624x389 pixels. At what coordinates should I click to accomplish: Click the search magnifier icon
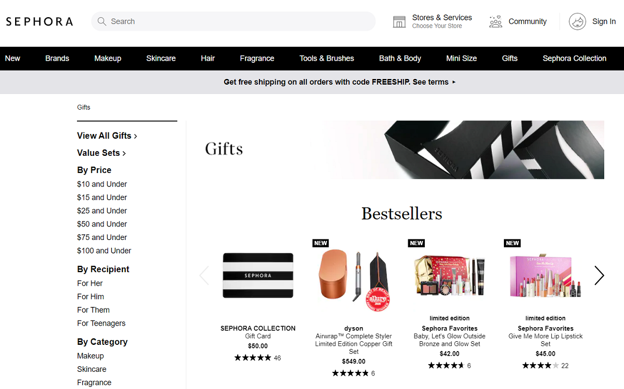coord(102,21)
